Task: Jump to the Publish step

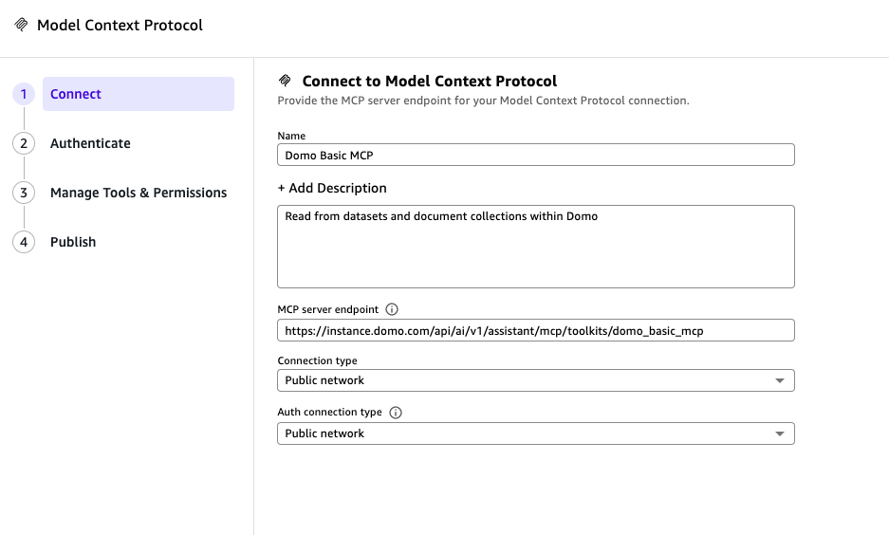Action: point(73,242)
